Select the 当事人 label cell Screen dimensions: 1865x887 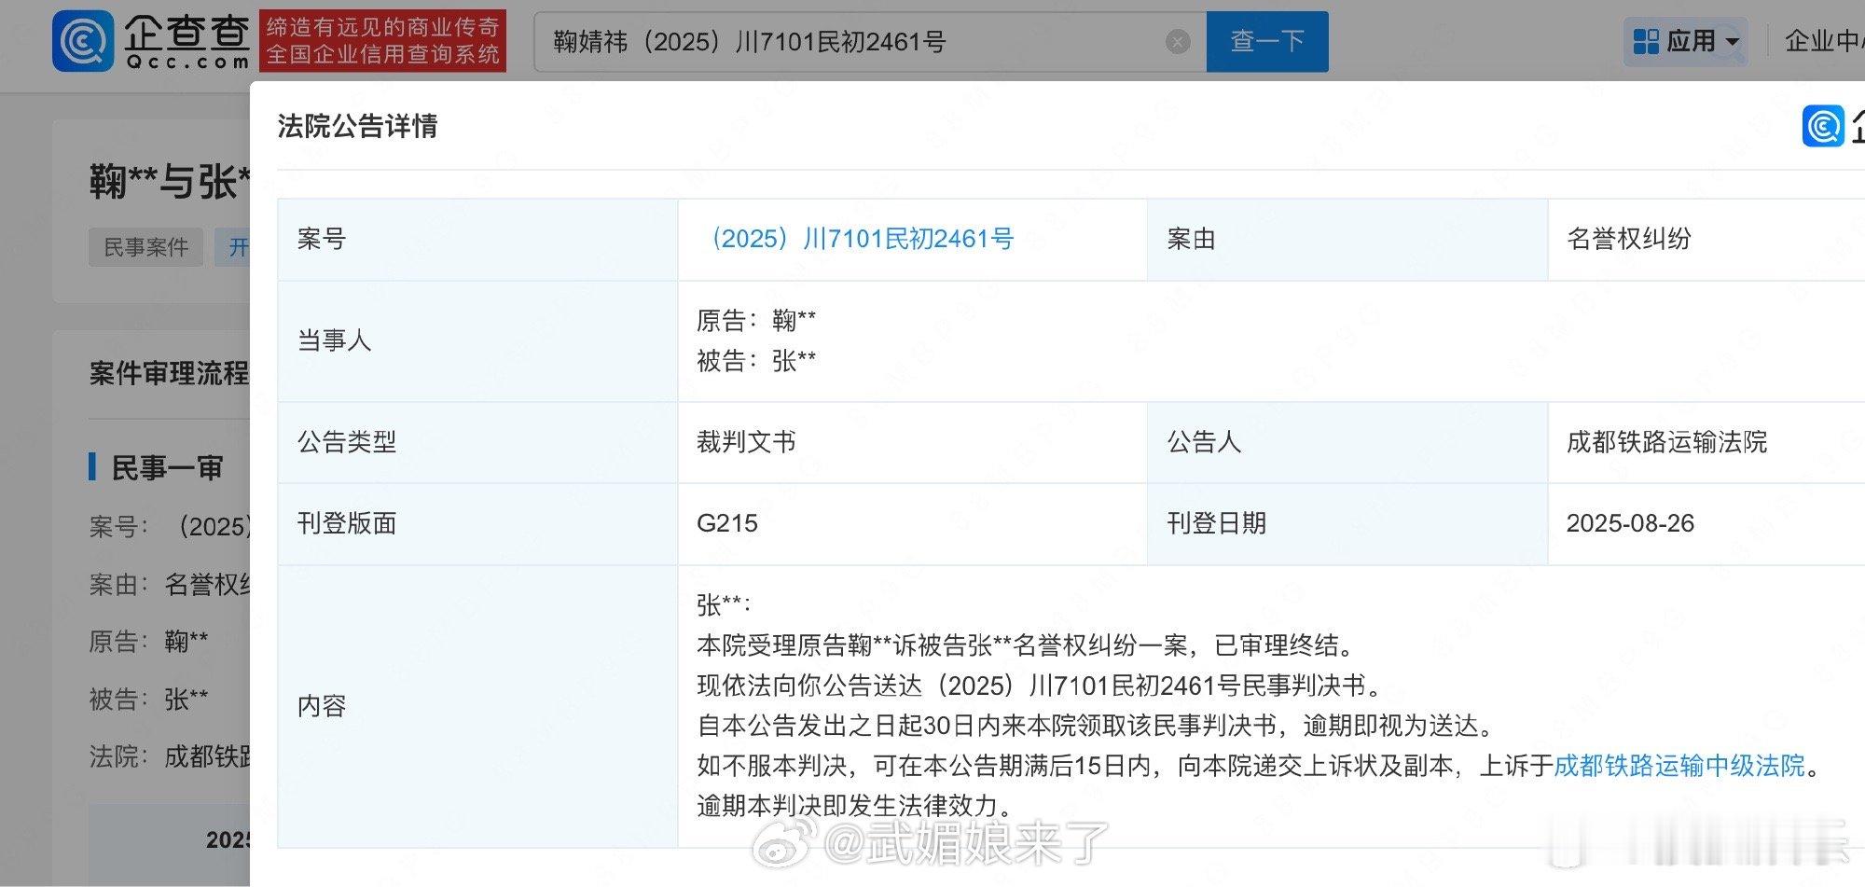click(x=477, y=340)
